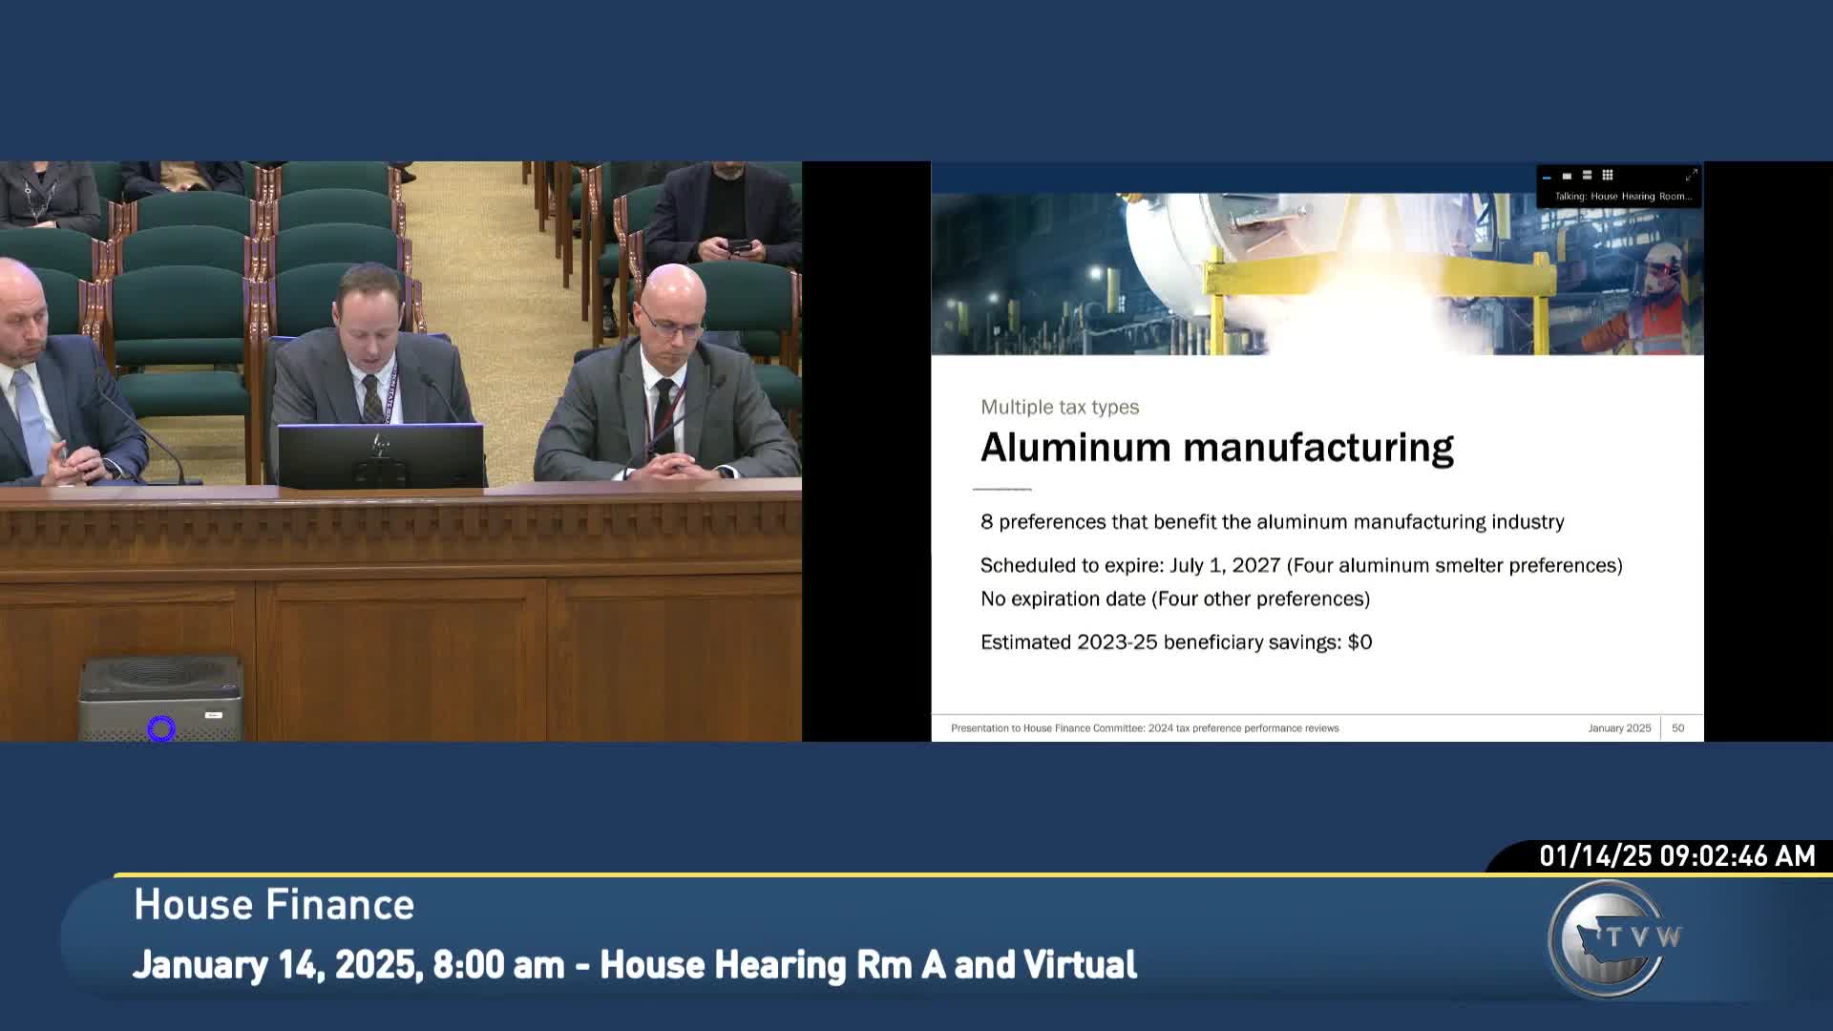Click the Scheduled to expire July 1, 2027 line
Viewport: 1833px width, 1031px height.
point(1301,564)
